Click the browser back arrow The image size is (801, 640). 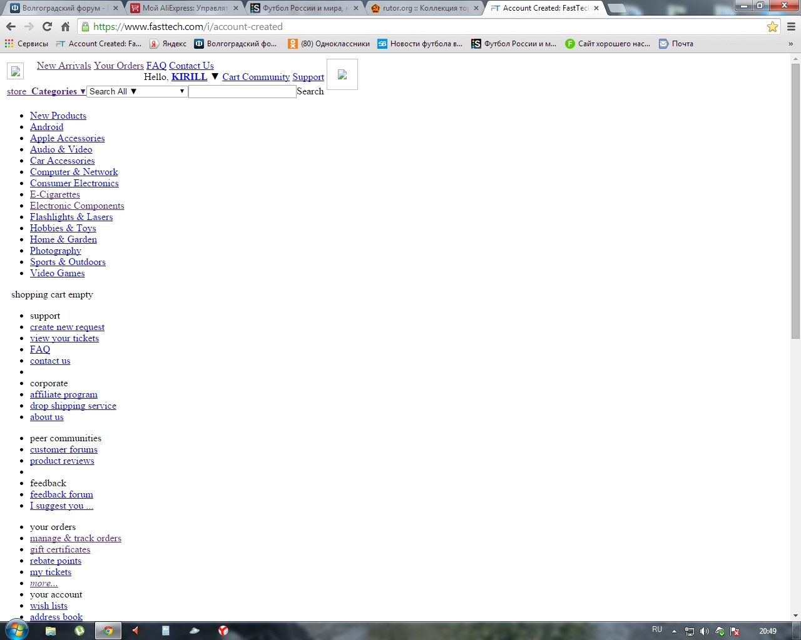11,26
